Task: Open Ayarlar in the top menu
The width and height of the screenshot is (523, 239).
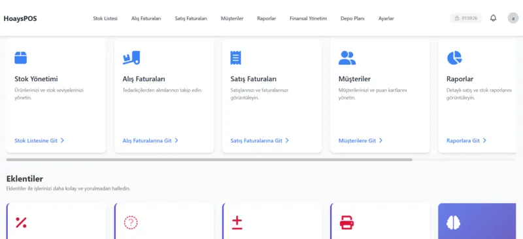Action: tap(386, 18)
